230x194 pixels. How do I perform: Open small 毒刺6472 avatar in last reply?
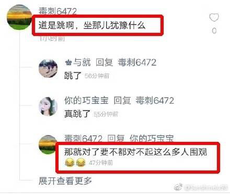48,144
